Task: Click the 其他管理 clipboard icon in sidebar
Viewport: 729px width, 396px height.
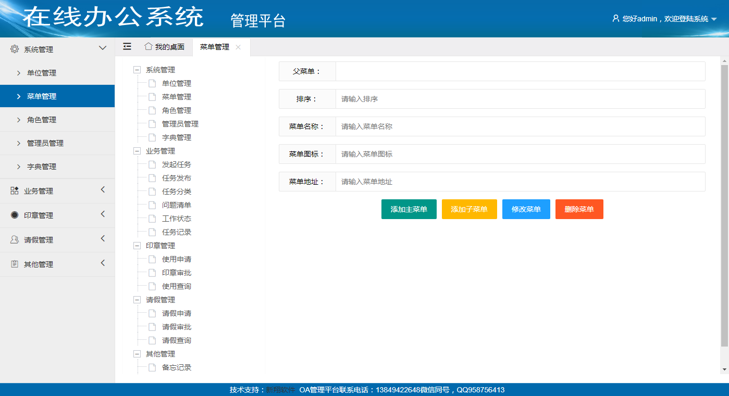Action: coord(15,264)
